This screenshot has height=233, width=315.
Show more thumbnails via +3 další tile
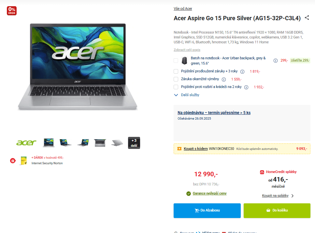point(134,143)
